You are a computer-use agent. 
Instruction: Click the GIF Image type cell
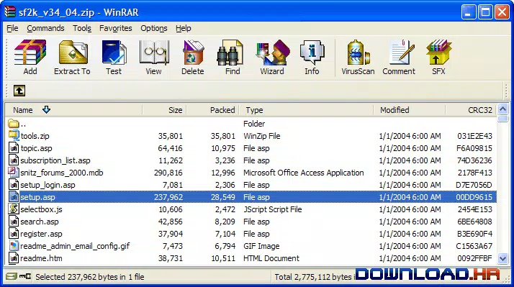click(x=261, y=246)
